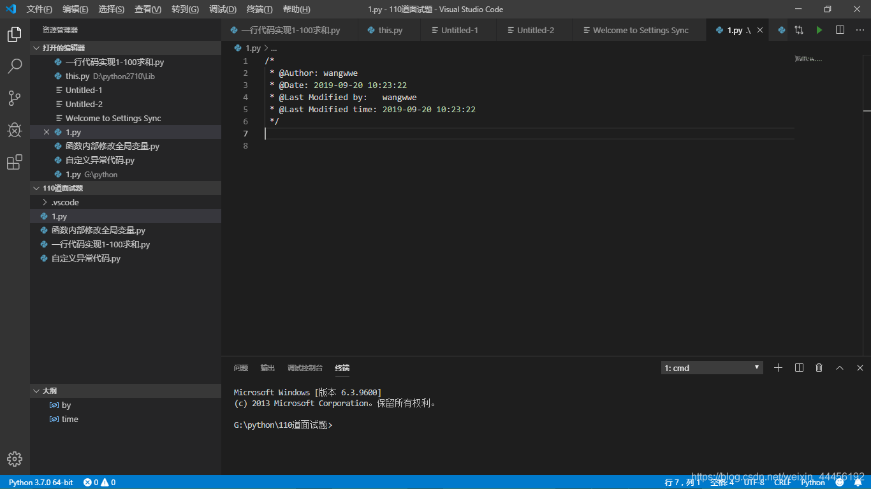Viewport: 871px width, 489px height.
Task: Run the Python file with green play icon
Action: pyautogui.click(x=819, y=30)
